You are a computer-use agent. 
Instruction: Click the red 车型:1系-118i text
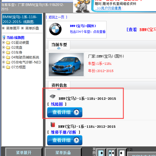click(x=100, y=63)
